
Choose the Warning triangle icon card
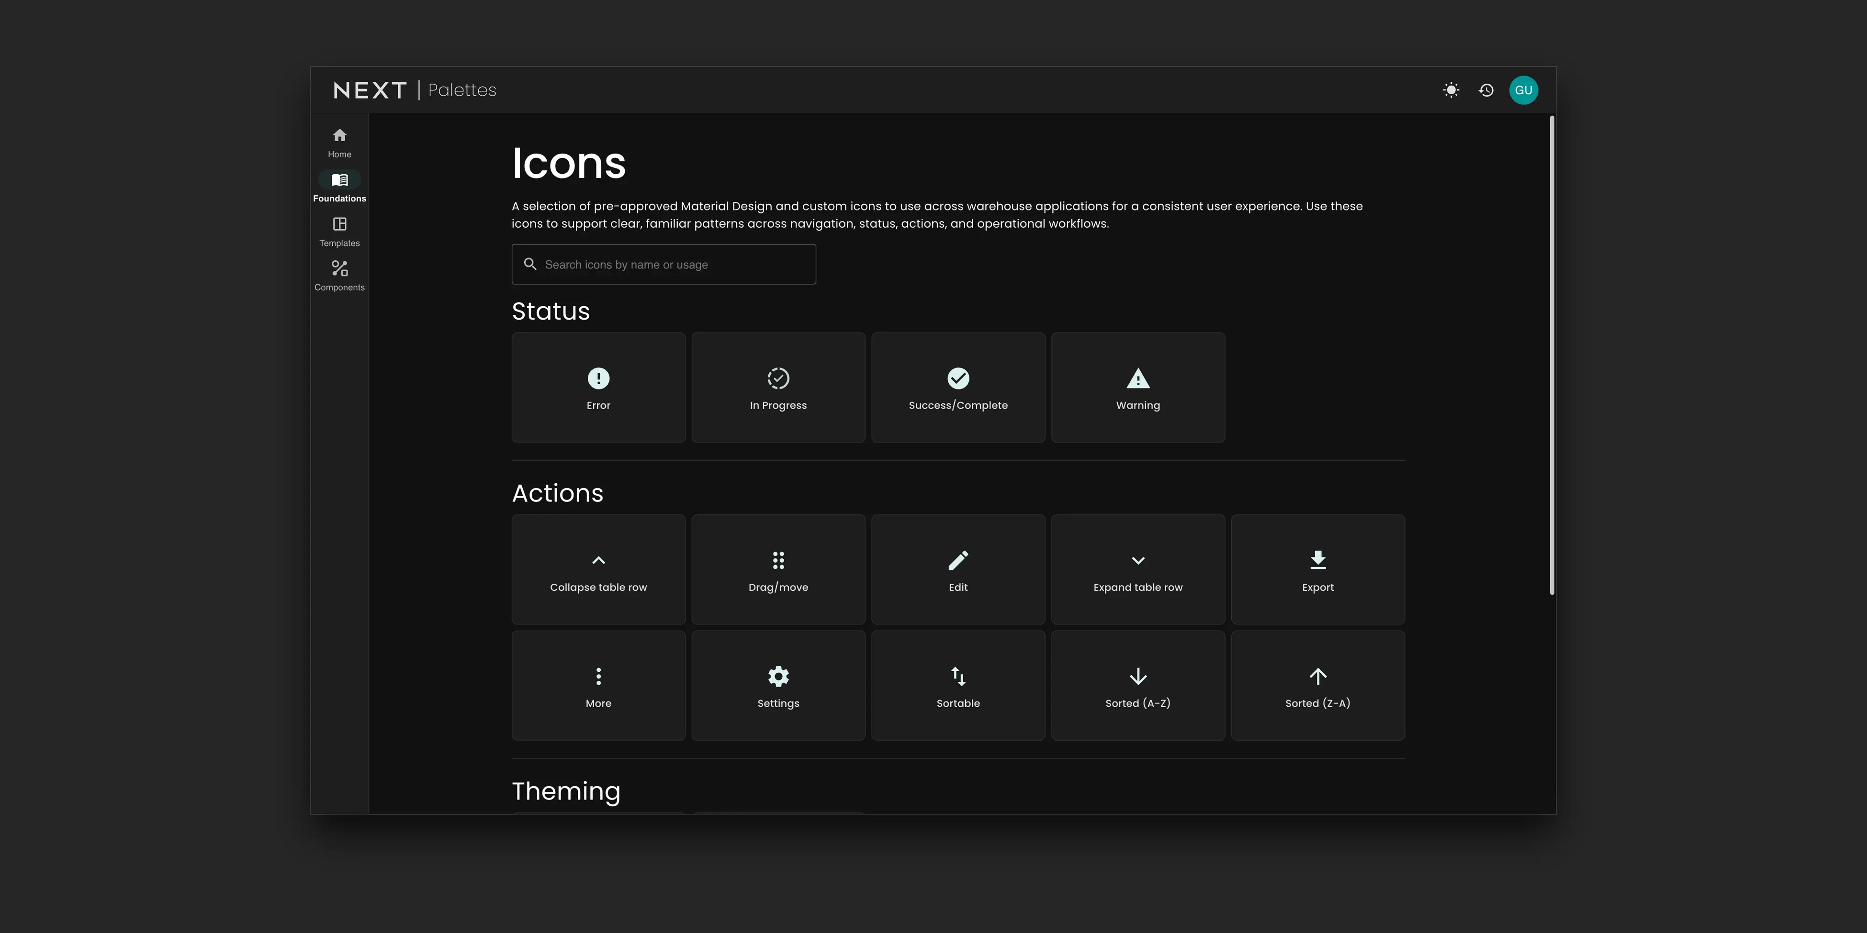point(1138,388)
